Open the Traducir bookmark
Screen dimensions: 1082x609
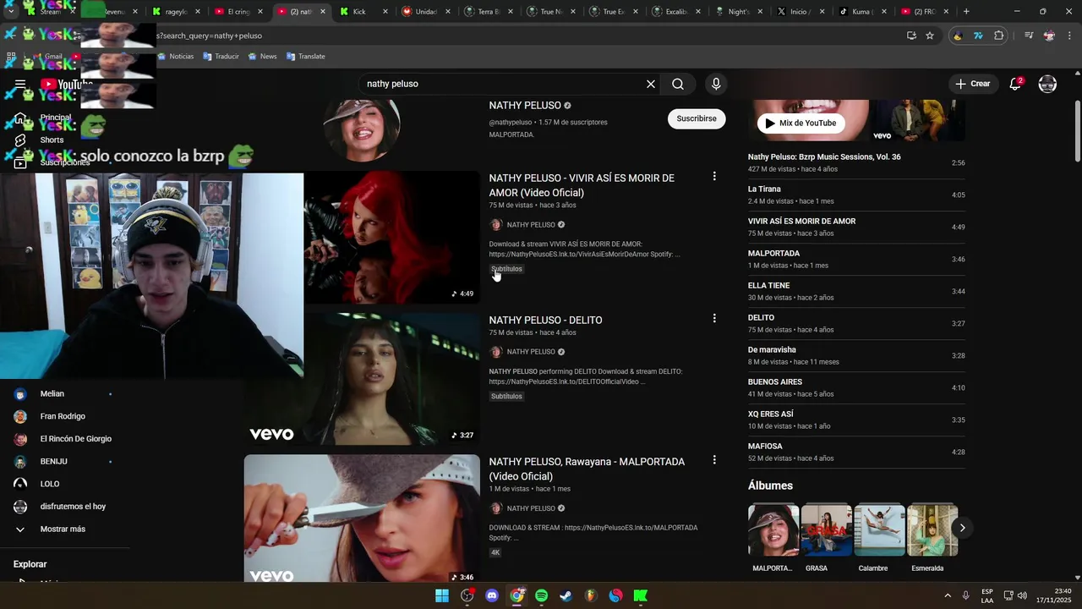[x=221, y=56]
